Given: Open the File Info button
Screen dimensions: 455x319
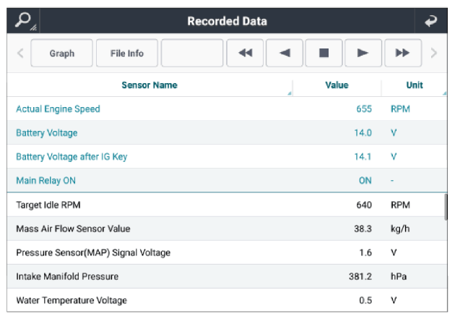Looking at the screenshot, I should [126, 54].
